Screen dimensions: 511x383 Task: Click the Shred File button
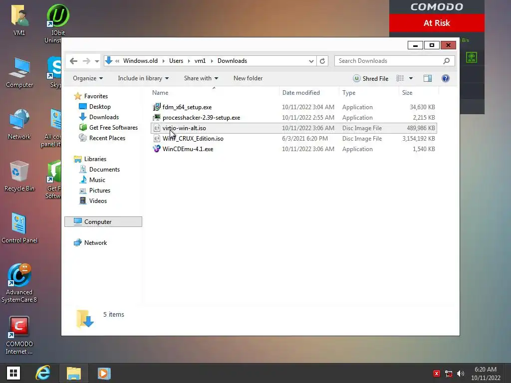pyautogui.click(x=371, y=78)
